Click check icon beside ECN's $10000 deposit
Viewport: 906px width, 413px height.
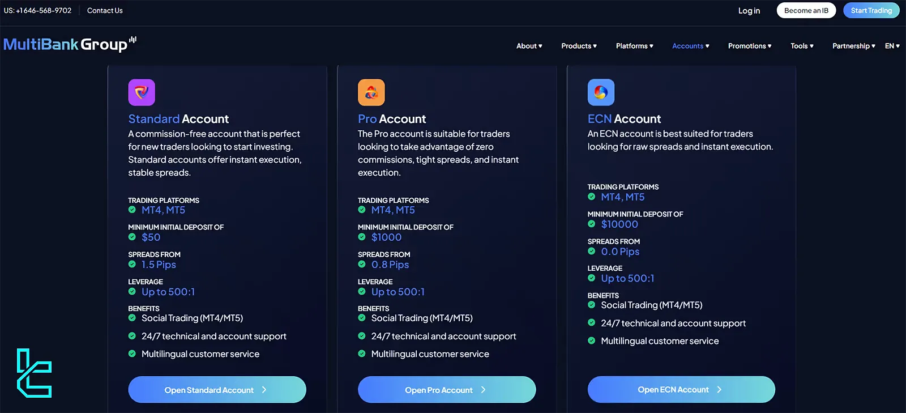pos(592,224)
